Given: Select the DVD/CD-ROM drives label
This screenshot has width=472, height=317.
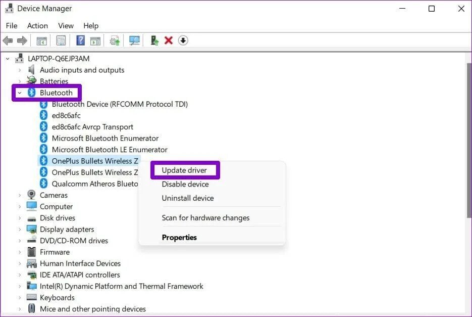Looking at the screenshot, I should coord(74,240).
